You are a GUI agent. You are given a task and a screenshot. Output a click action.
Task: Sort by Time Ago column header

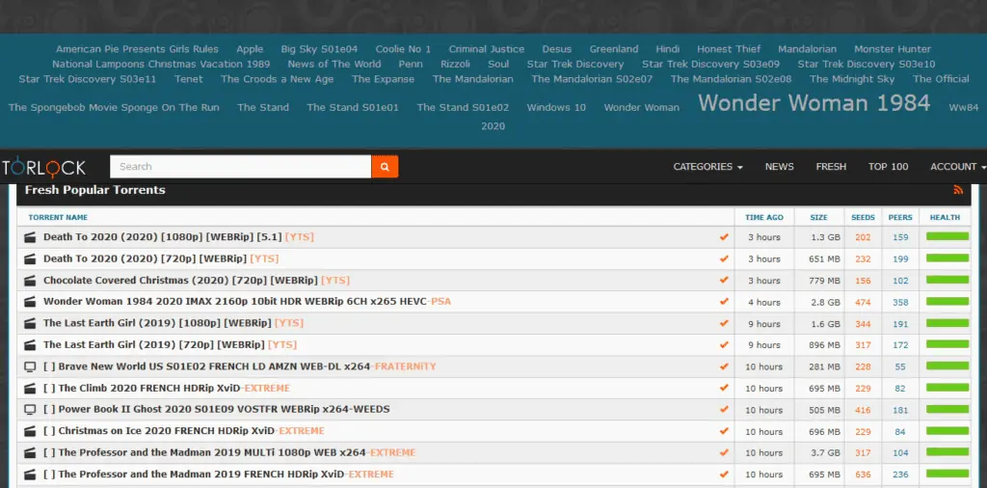764,217
